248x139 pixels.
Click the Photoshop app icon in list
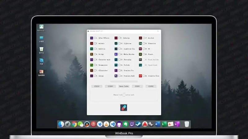(x=116, y=59)
